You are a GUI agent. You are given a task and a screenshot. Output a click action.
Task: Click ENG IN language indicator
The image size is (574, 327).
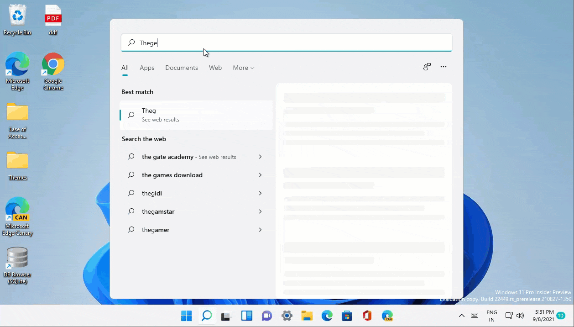[x=491, y=316]
